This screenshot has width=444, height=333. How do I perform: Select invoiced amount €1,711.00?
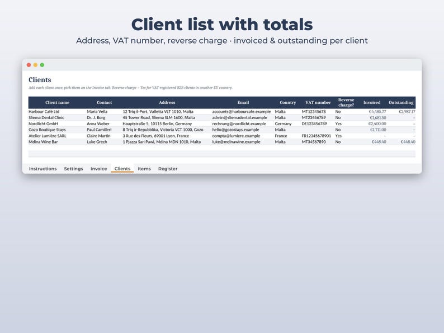click(x=378, y=130)
